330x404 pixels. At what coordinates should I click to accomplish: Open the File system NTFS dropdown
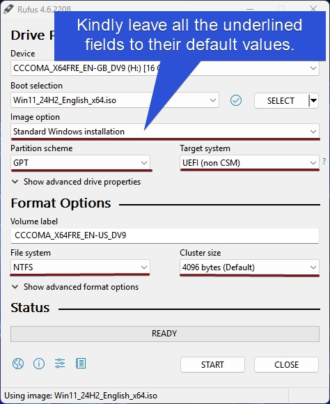point(80,267)
